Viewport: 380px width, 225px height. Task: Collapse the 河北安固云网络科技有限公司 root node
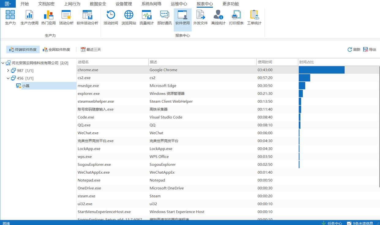click(x=3, y=63)
